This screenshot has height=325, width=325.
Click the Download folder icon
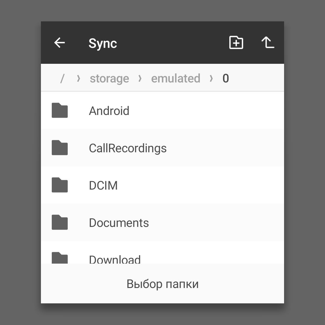coord(60,258)
